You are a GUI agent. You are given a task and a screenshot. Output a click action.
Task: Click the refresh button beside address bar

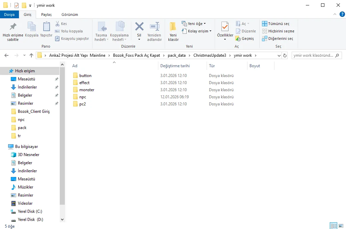point(285,55)
